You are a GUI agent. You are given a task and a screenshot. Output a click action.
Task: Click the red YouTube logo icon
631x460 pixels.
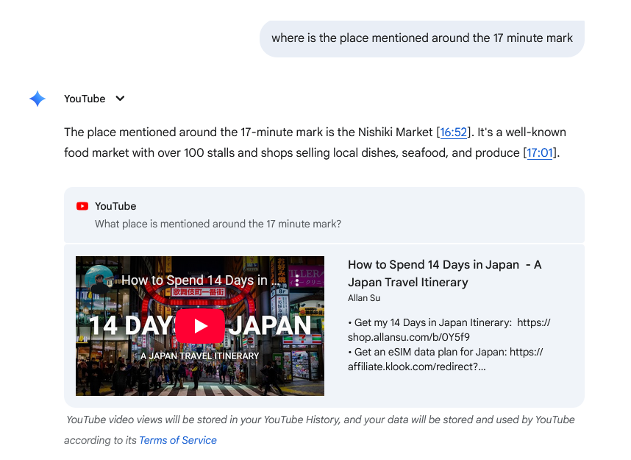point(82,206)
